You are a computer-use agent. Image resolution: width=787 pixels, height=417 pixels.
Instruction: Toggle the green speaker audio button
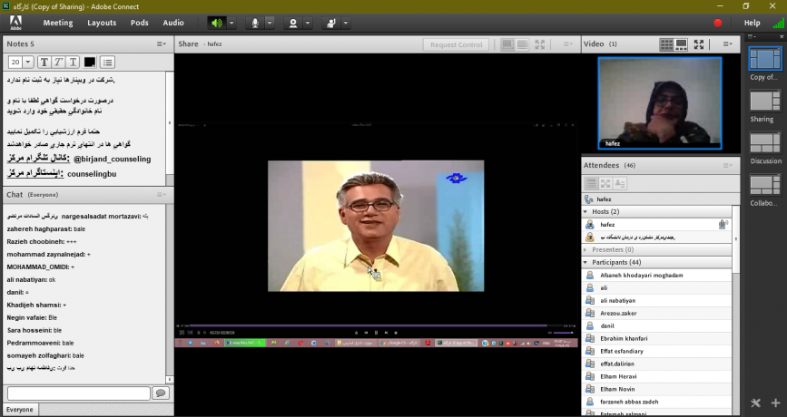[x=217, y=23]
